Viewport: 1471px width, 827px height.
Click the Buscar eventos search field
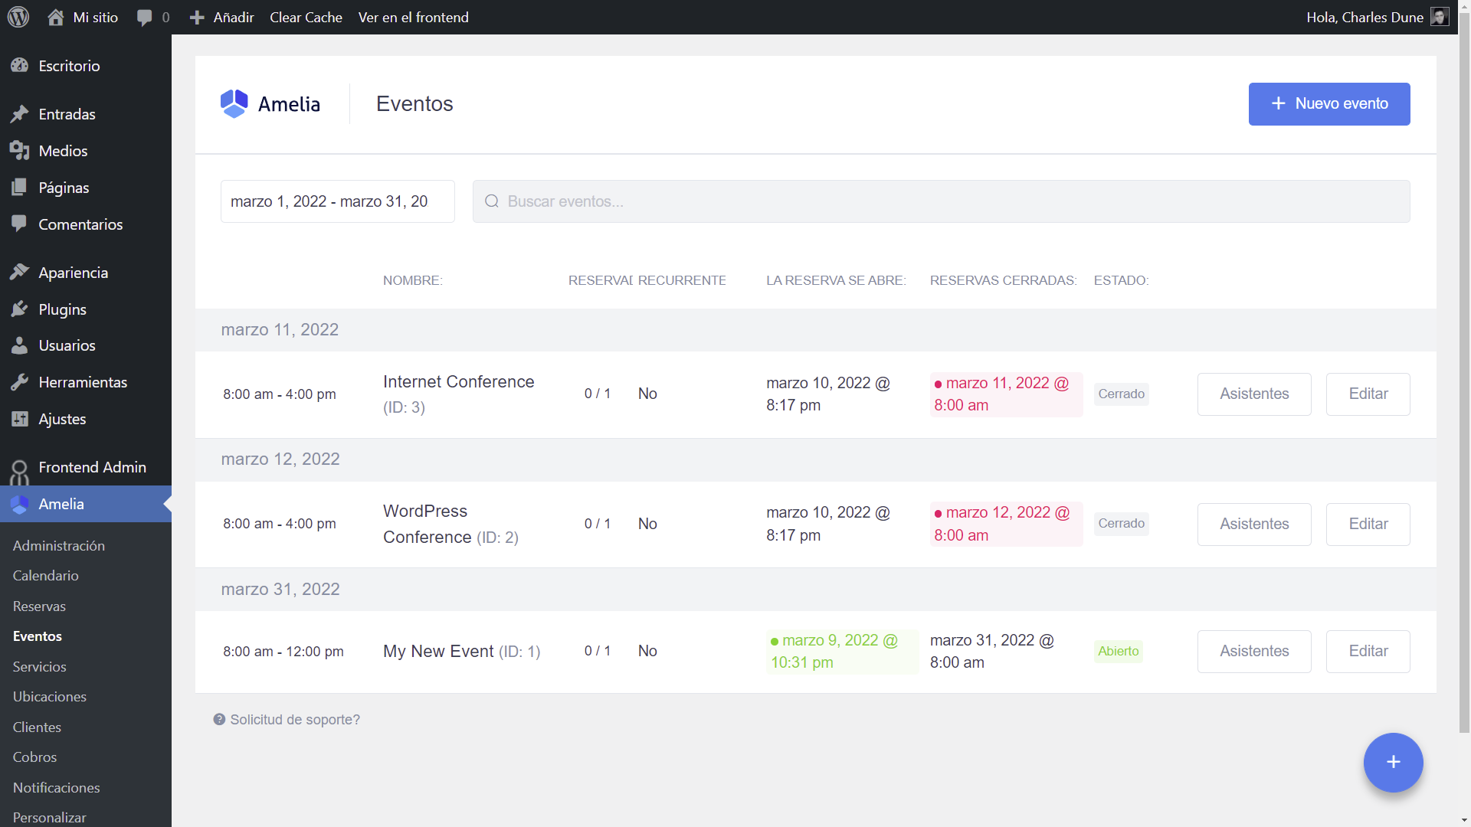point(941,201)
